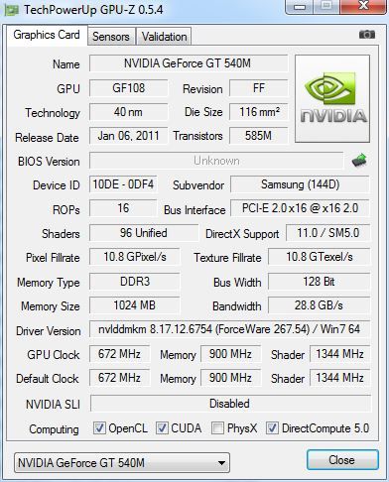Toggle the CUDA checkbox
Image resolution: width=389 pixels, height=482 pixels.
tap(162, 428)
